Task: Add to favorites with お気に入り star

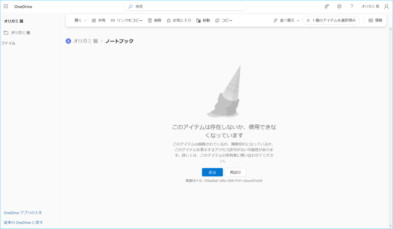Action: 179,20
